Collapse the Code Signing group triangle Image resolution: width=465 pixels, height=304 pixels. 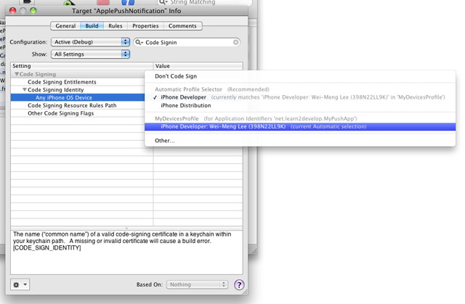click(x=17, y=74)
